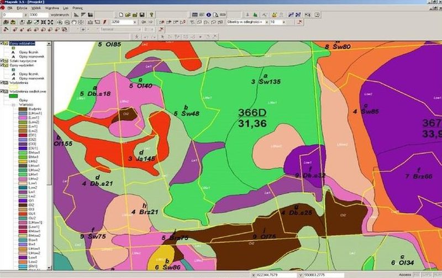Image resolution: width=442 pixels, height=278 pixels.
Task: Click the '6 Ol34' map label
Action: tap(402, 263)
